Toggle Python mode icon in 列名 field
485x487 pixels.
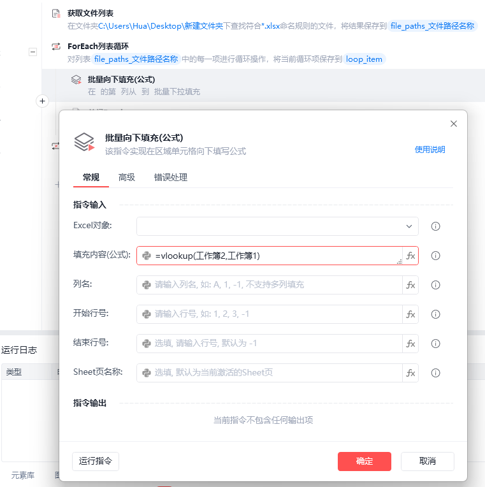click(147, 285)
